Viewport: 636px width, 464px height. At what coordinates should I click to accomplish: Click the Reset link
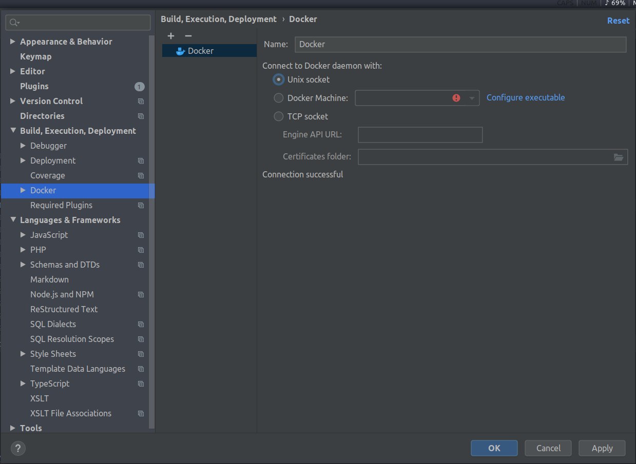(618, 21)
